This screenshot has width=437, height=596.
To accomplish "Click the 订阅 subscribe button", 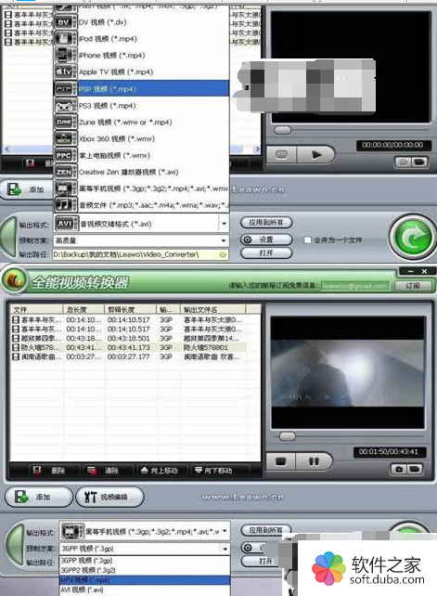I will [x=413, y=285].
